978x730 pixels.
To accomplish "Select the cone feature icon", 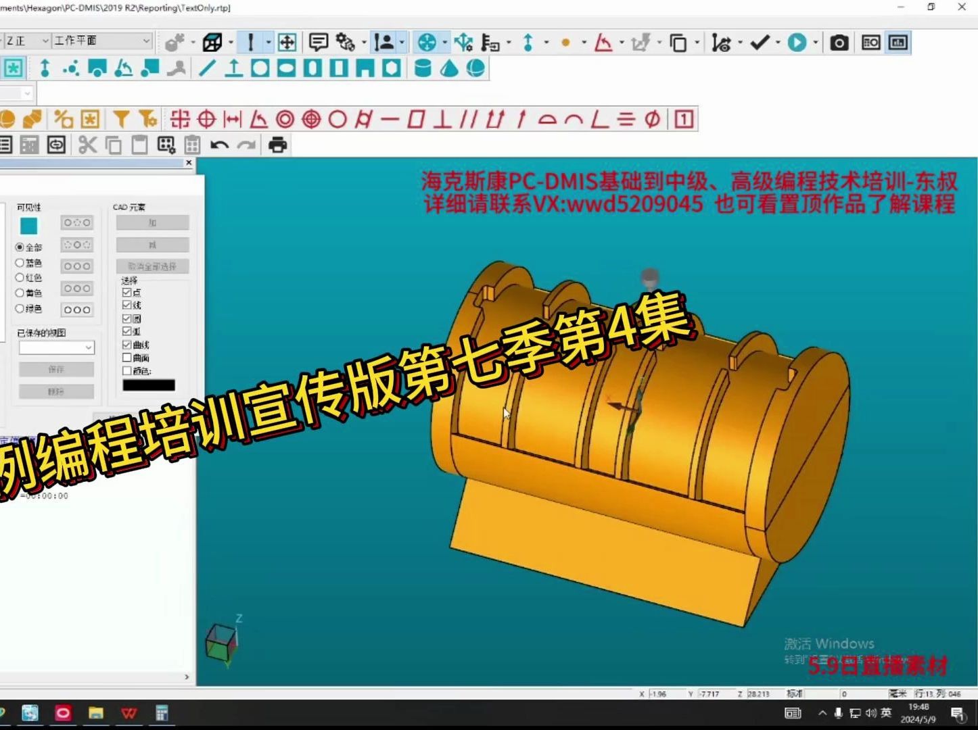I will pos(449,68).
